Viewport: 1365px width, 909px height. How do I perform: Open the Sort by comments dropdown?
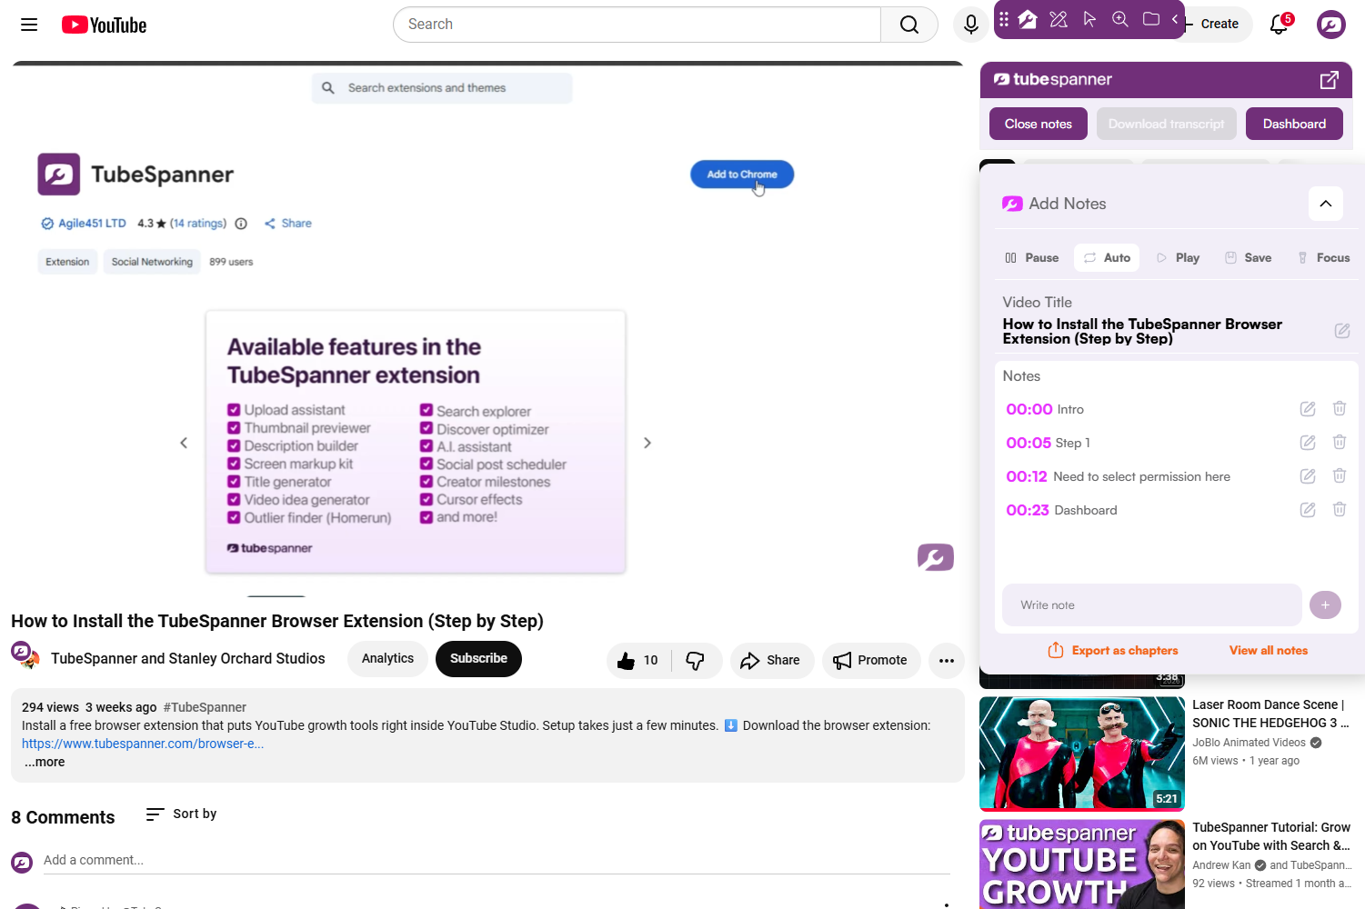(182, 814)
